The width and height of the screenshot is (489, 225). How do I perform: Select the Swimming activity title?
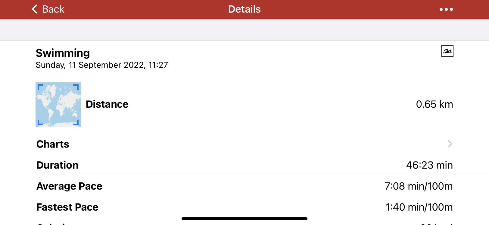[63, 53]
